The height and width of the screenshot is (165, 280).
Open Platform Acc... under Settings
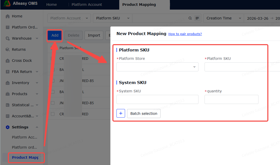25,137
